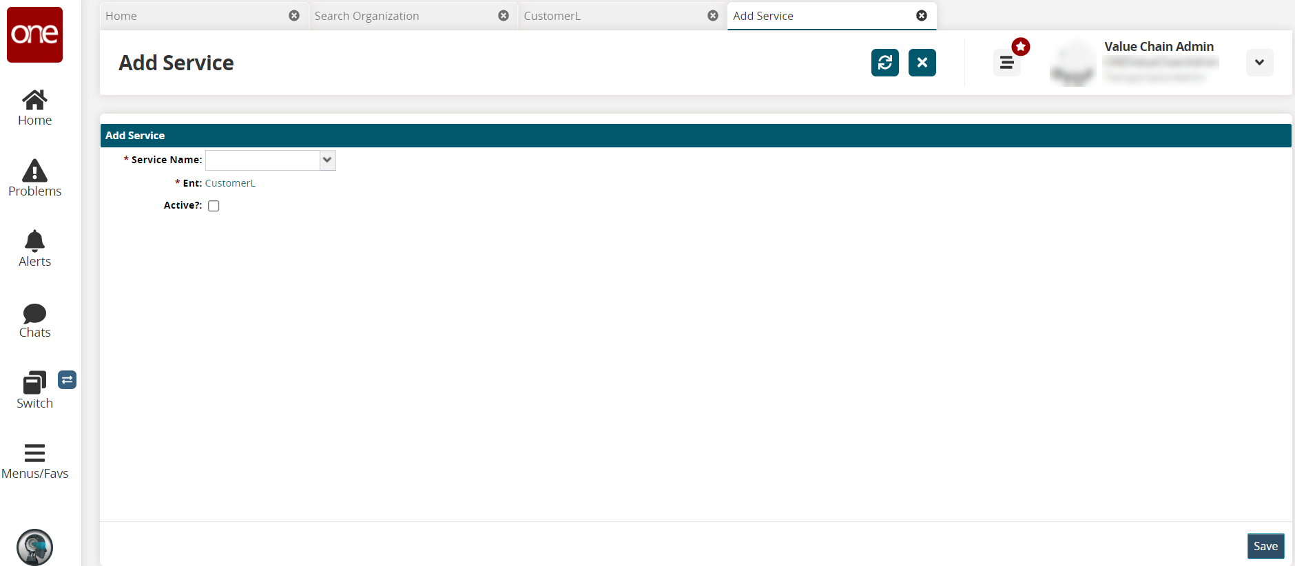Open Chats from the sidebar
This screenshot has width=1295, height=566.
pyautogui.click(x=34, y=321)
